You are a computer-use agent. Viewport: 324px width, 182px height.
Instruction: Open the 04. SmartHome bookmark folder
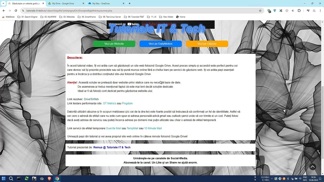[x=87, y=17]
